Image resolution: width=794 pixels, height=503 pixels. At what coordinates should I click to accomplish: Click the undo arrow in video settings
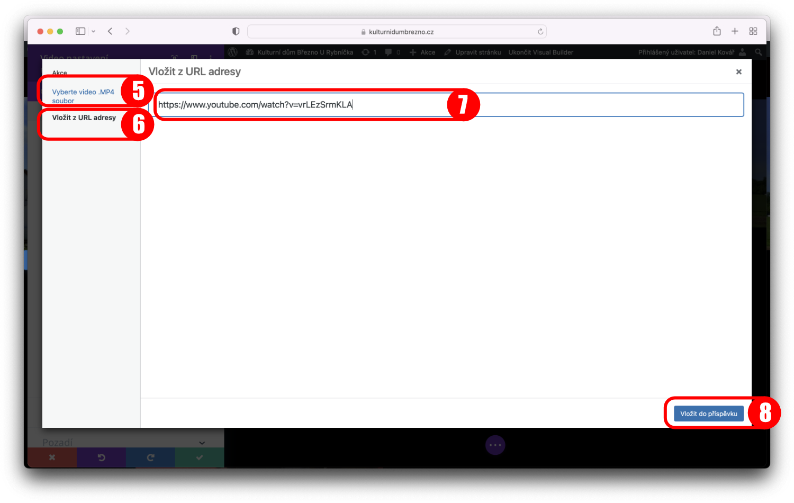pyautogui.click(x=101, y=457)
